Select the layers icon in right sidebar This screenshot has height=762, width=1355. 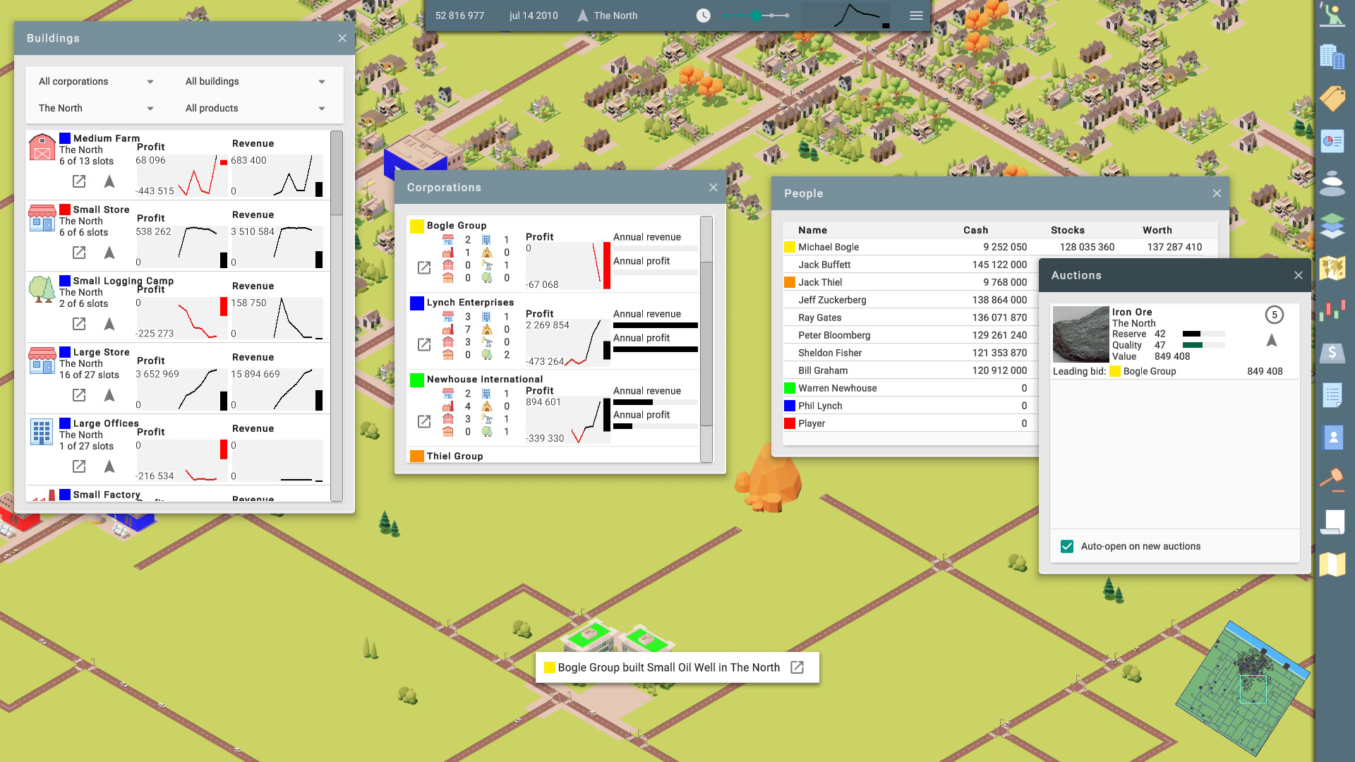[x=1334, y=225]
